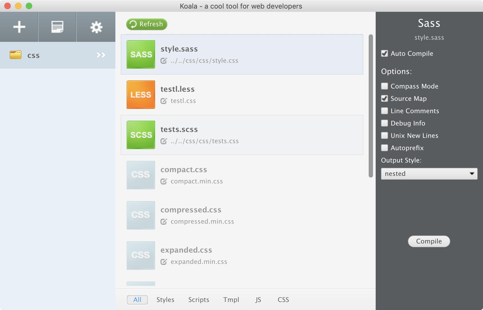Switch to the Scripts filter tab
The height and width of the screenshot is (310, 483).
tap(199, 300)
